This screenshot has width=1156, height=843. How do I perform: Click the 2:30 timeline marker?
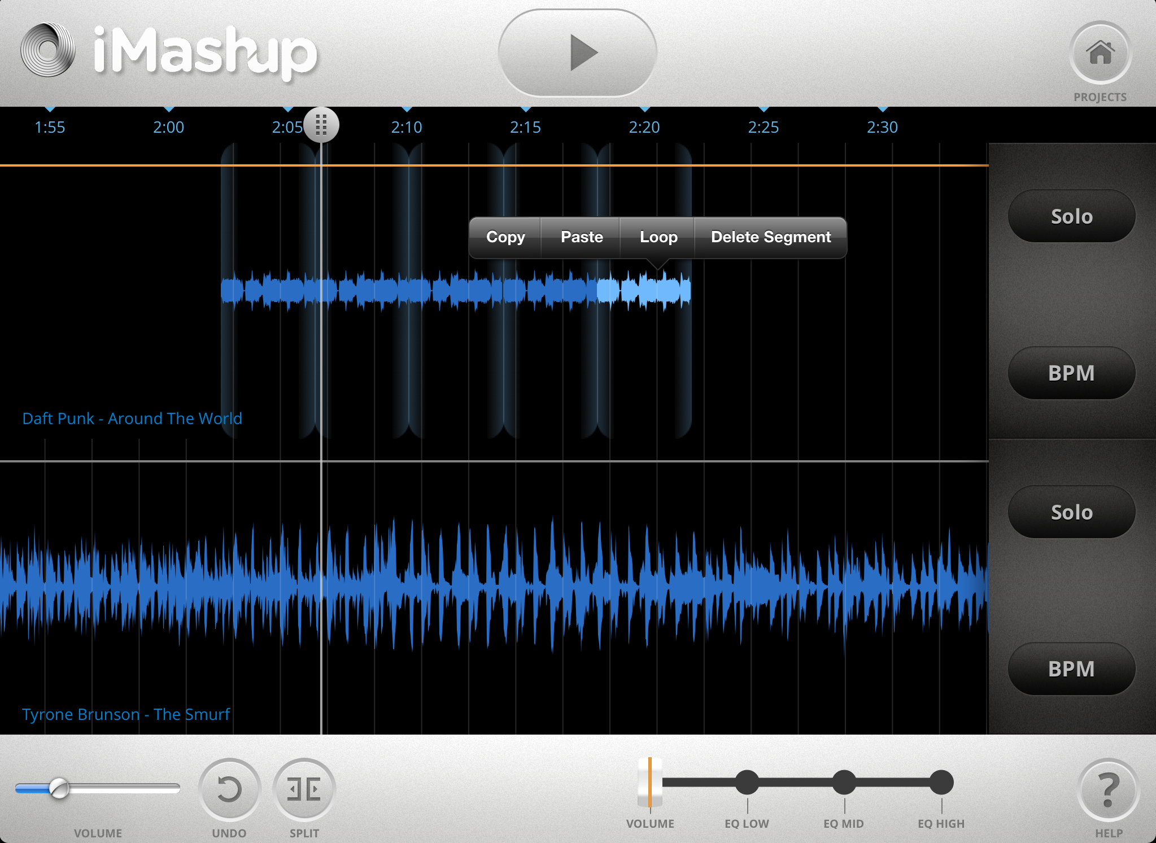coord(883,127)
